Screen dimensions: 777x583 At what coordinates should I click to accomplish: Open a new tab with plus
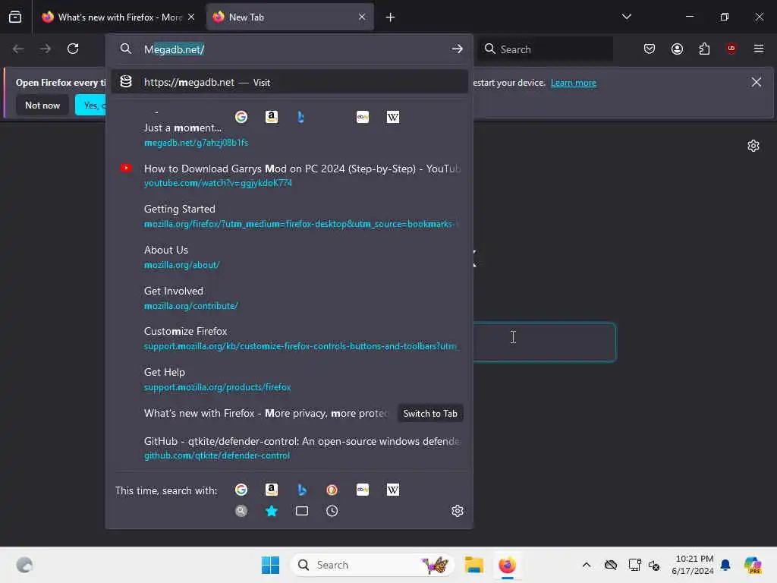[x=390, y=17]
